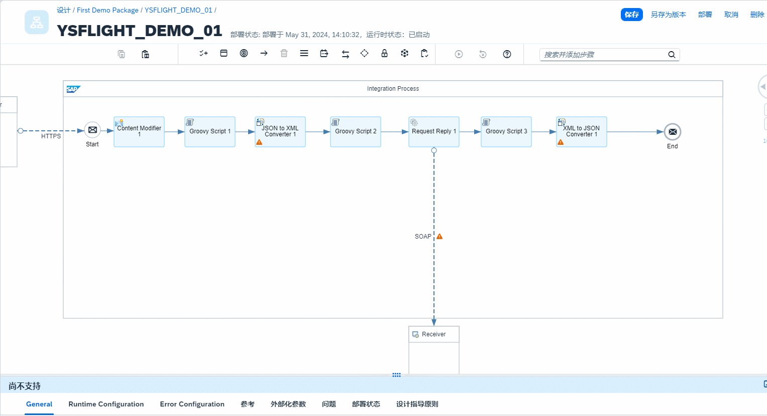Viewport: 767px width, 416px height.
Task: Open the Error Configuration tab
Action: 192,404
